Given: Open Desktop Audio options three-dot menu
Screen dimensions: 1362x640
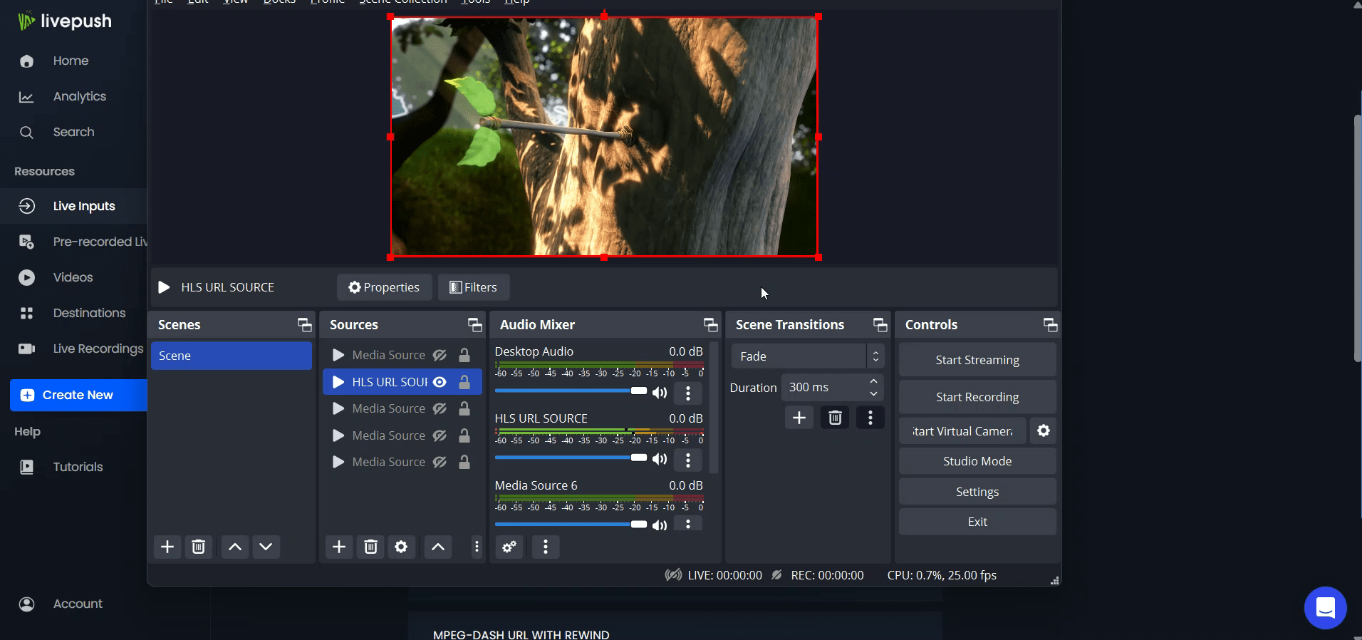Looking at the screenshot, I should (x=687, y=393).
